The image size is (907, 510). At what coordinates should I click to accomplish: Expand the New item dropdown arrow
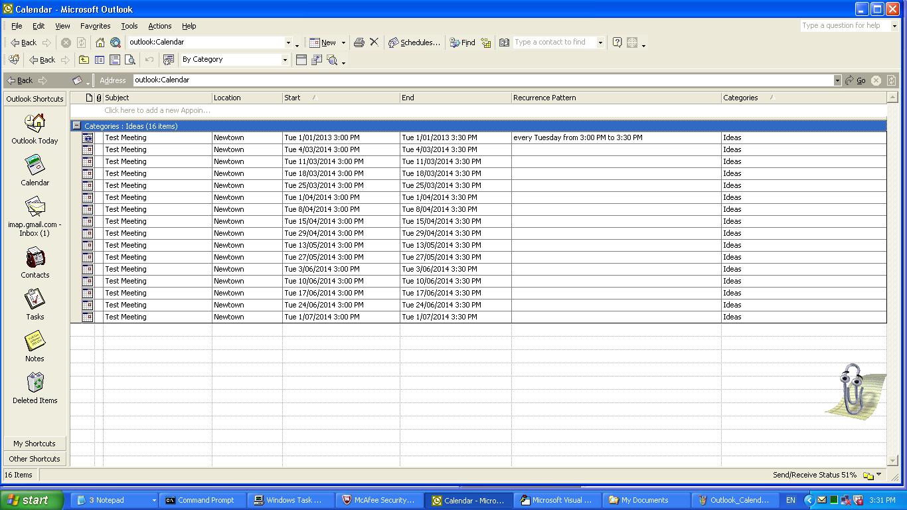click(x=343, y=42)
